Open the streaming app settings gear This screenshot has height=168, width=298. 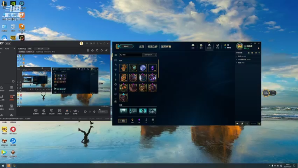click(x=94, y=112)
